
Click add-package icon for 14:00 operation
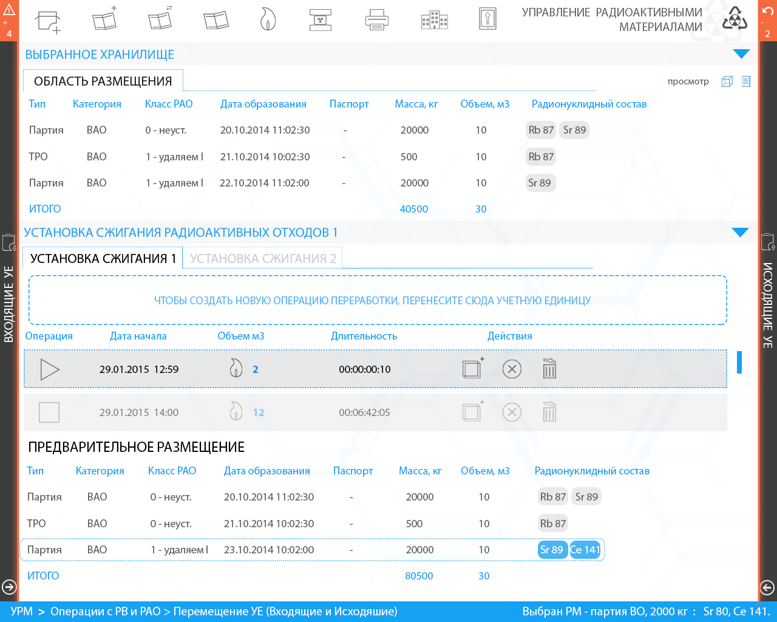[x=473, y=411]
